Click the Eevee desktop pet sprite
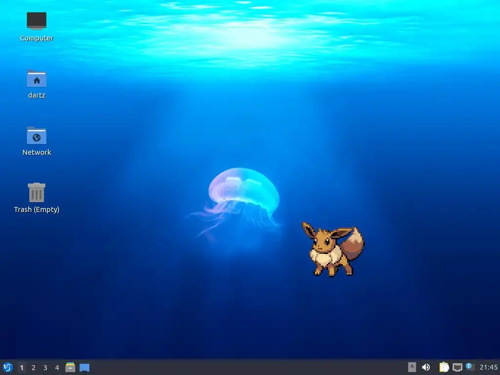 pyautogui.click(x=333, y=249)
